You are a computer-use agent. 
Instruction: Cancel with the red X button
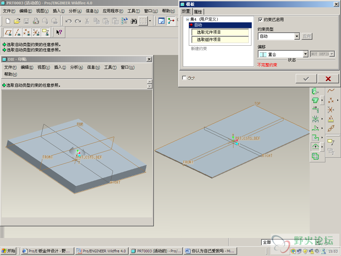[328, 79]
